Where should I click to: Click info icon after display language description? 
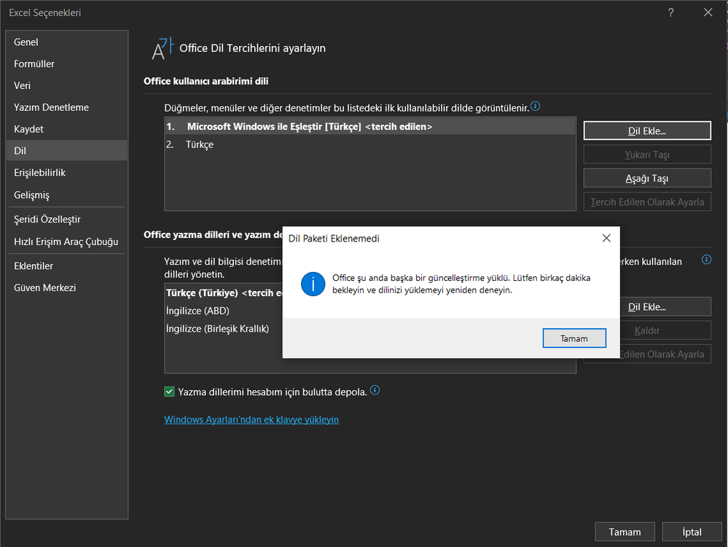pos(536,106)
